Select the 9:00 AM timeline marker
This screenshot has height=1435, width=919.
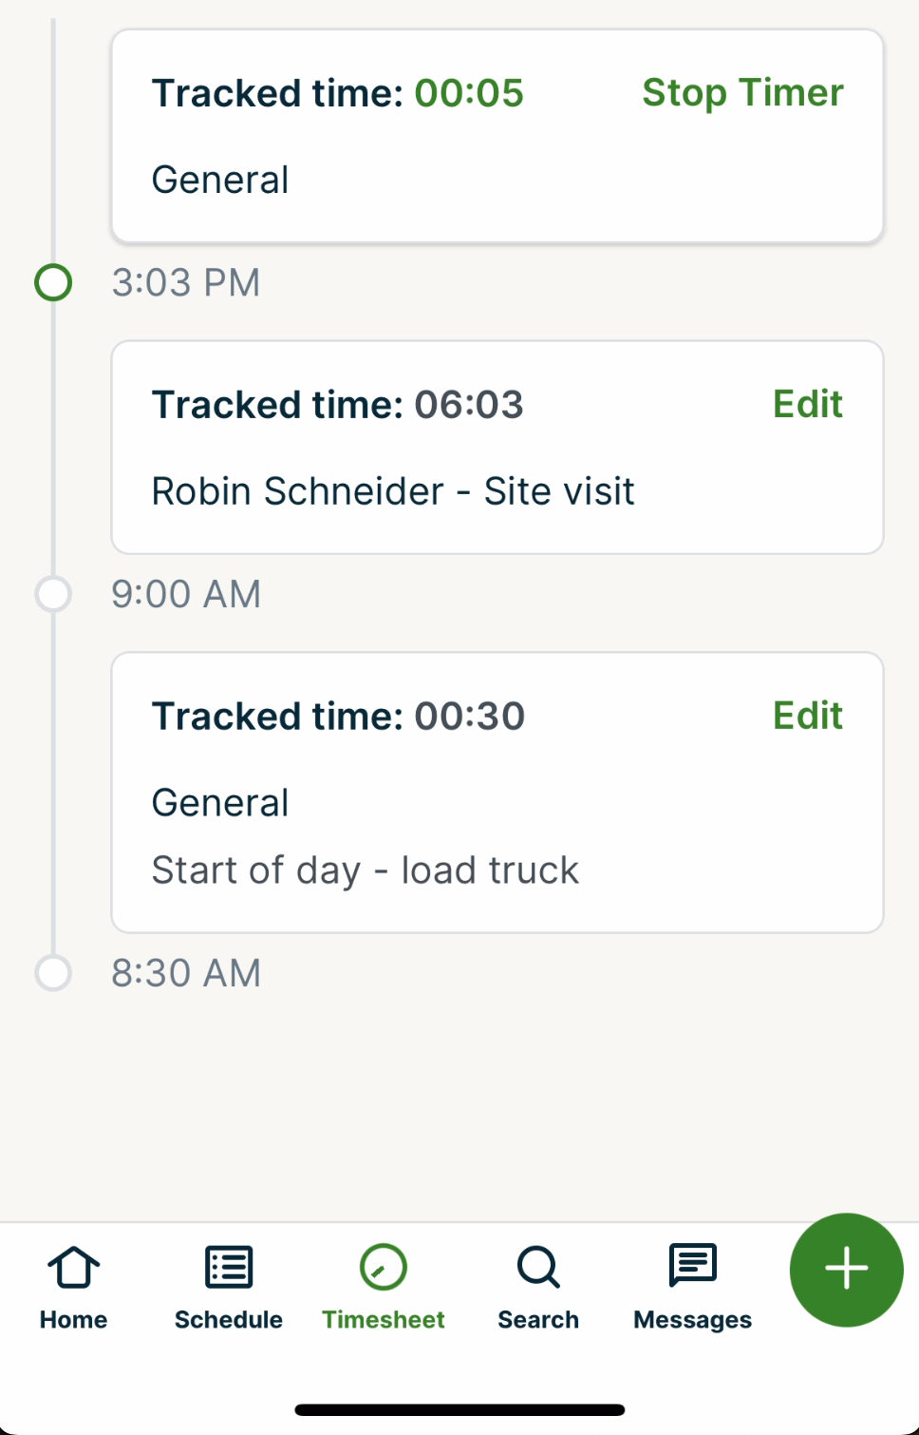coord(53,594)
